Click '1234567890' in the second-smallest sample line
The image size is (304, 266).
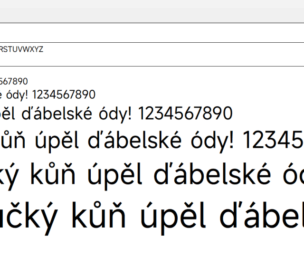coord(64,95)
